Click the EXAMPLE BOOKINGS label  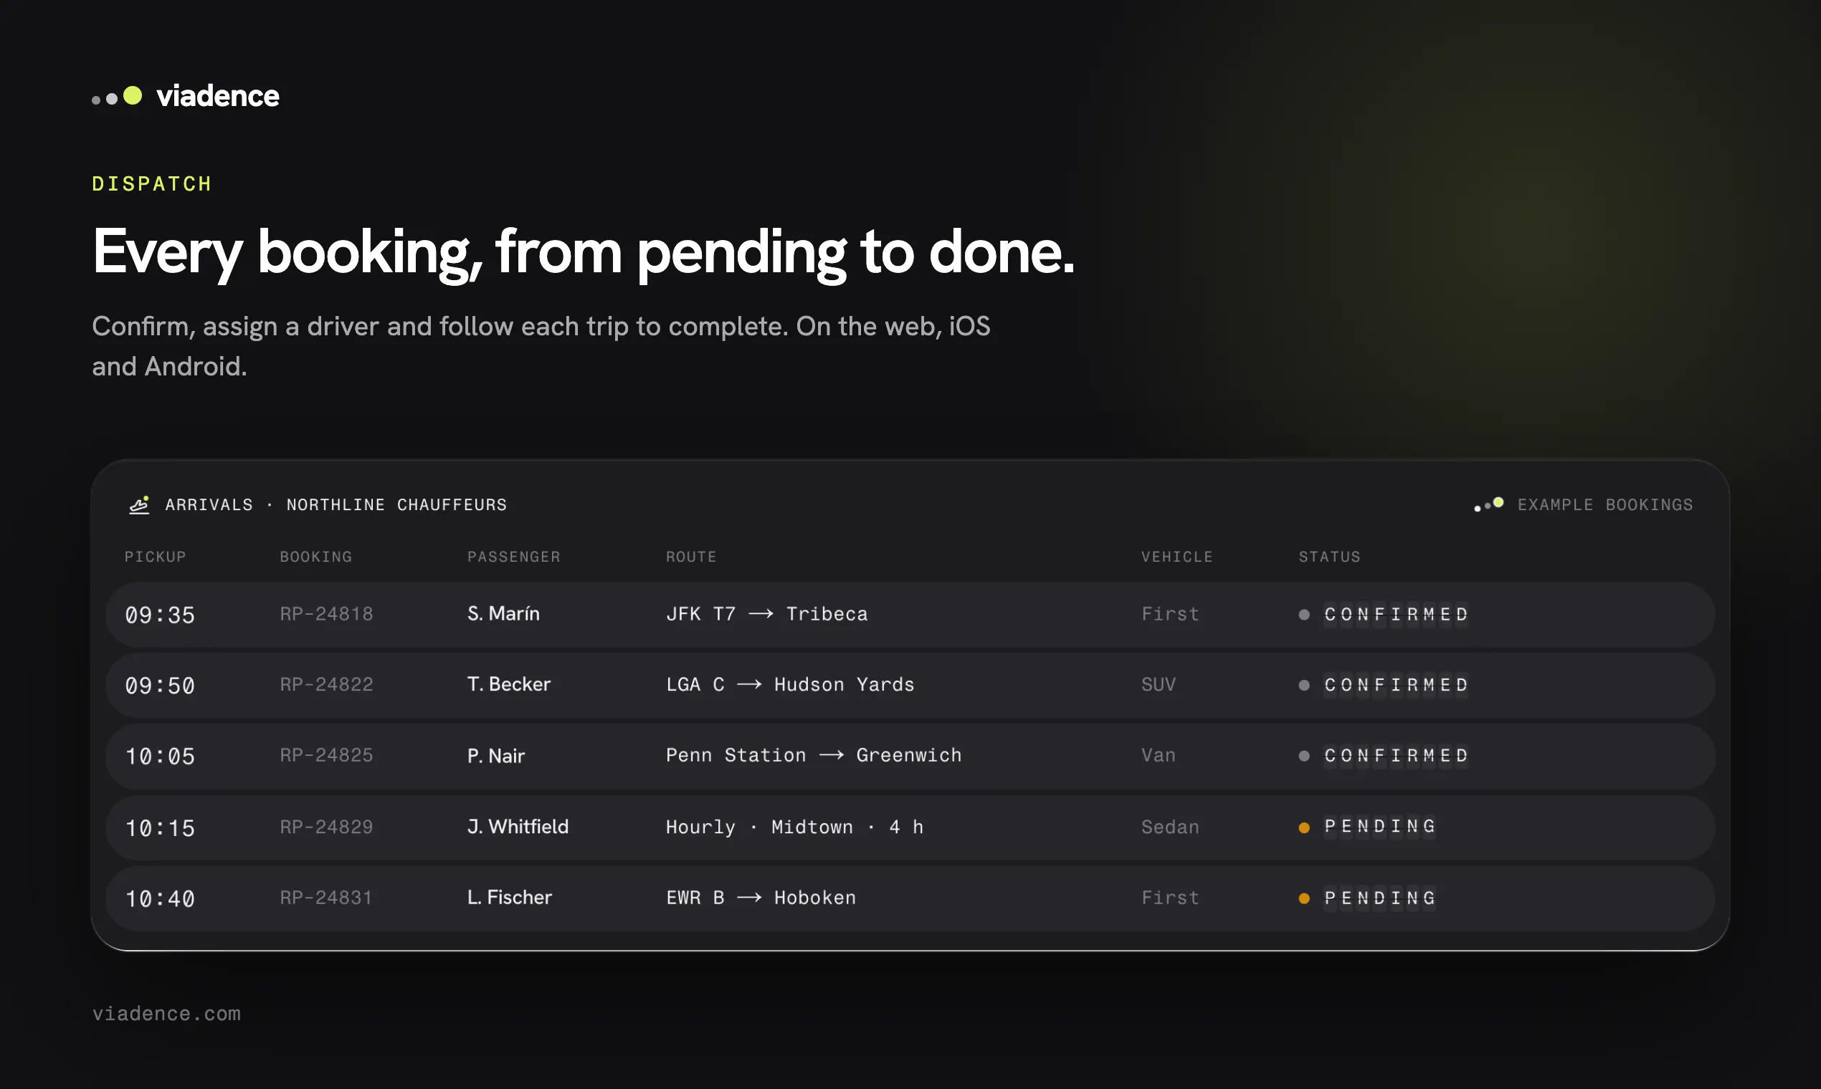(x=1605, y=505)
